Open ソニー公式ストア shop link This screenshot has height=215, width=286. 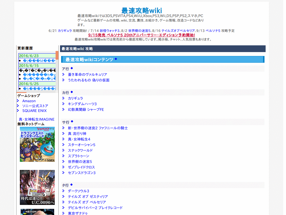[x=35, y=106]
